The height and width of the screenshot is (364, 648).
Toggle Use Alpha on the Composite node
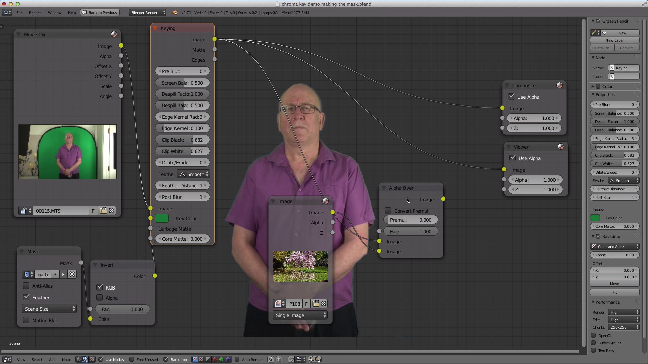tap(511, 97)
